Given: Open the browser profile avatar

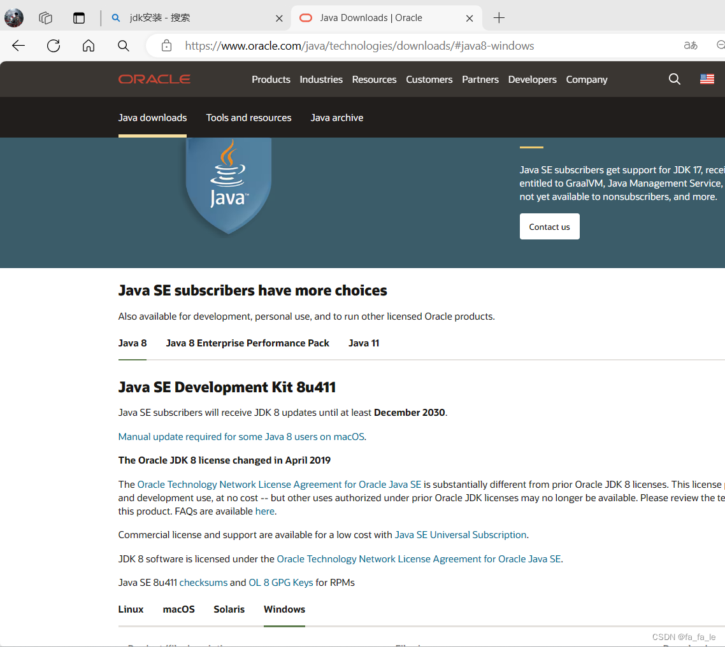Looking at the screenshot, I should pos(14,18).
